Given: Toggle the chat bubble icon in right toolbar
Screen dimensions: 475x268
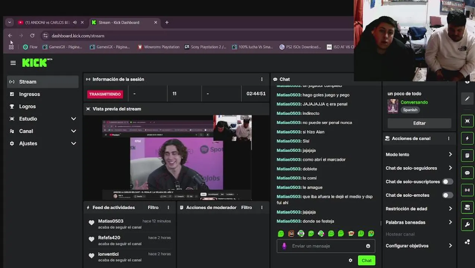Looking at the screenshot, I should pos(467,173).
